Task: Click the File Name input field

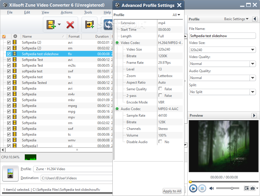Action: [x=222, y=36]
